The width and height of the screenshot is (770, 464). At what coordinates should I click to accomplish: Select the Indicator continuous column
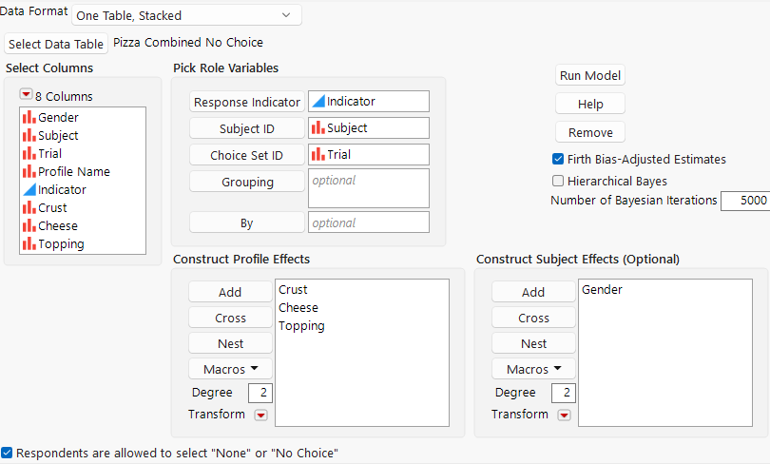tap(62, 190)
